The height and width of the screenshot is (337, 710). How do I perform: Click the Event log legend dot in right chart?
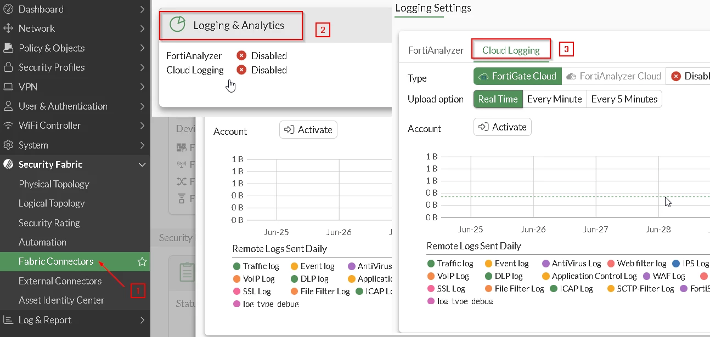tap(489, 264)
